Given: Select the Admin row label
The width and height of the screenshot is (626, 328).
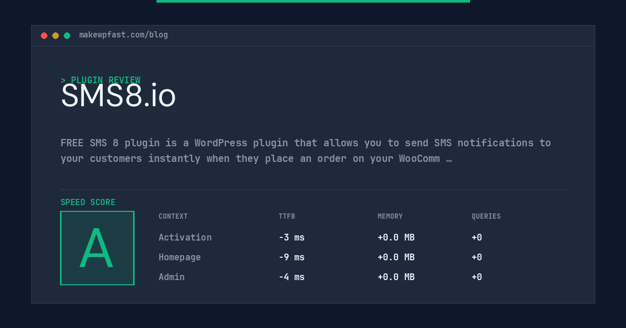Looking at the screenshot, I should point(172,277).
